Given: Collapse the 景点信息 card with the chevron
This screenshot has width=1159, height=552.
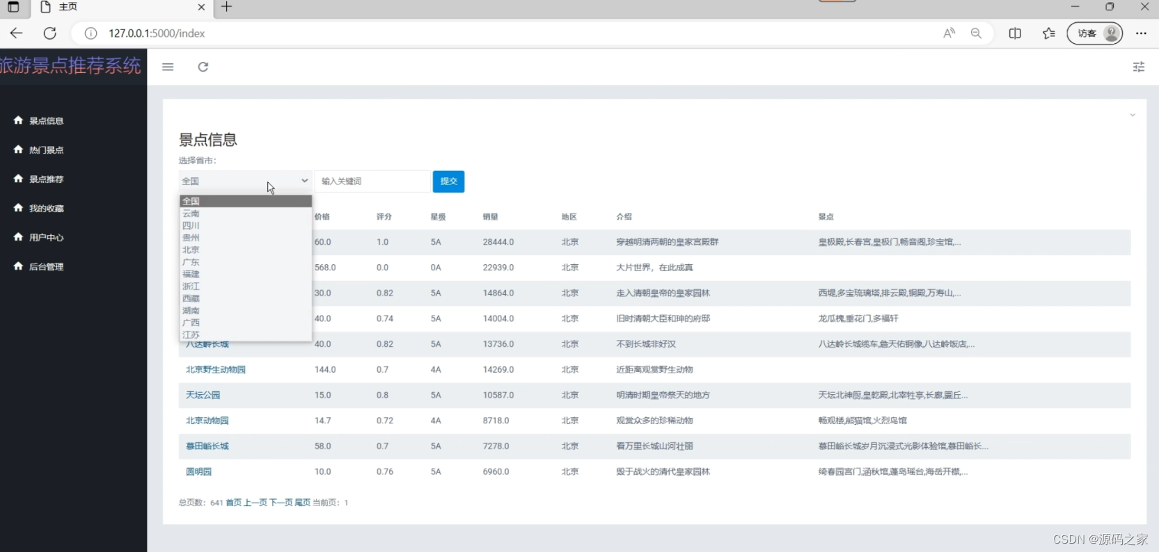Looking at the screenshot, I should (x=1133, y=115).
